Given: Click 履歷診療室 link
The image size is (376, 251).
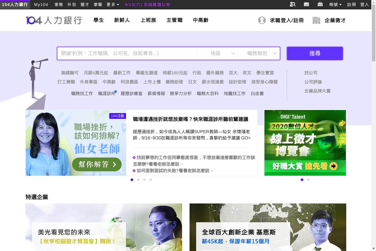Looking at the screenshot, I should (x=132, y=93).
